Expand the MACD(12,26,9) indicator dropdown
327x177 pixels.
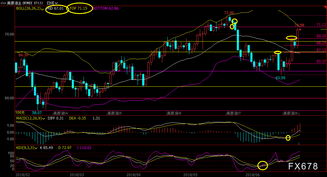click(x=44, y=119)
